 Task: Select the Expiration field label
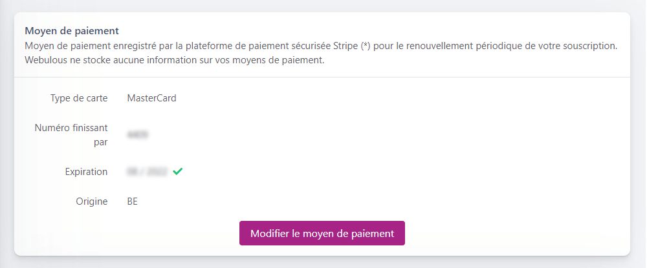pos(86,172)
